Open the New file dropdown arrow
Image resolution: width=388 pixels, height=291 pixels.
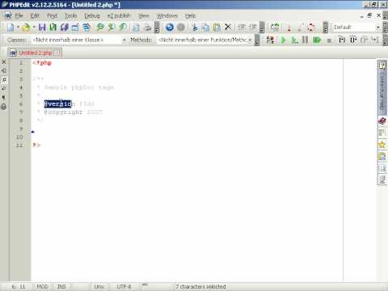(x=18, y=27)
